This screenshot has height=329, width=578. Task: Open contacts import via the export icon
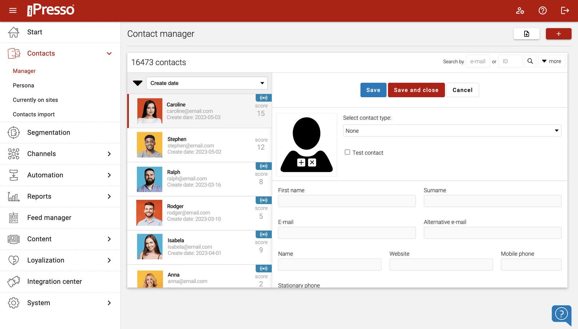pos(526,34)
